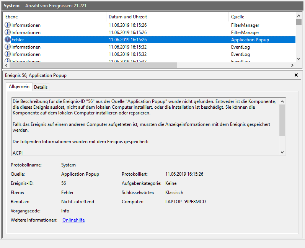Click description box scroll down arrow
This screenshot has width=305, height=248.
point(282,152)
